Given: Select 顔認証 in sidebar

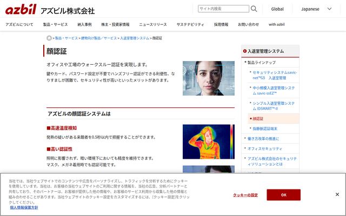Looking at the screenshot, I should pos(258,119).
